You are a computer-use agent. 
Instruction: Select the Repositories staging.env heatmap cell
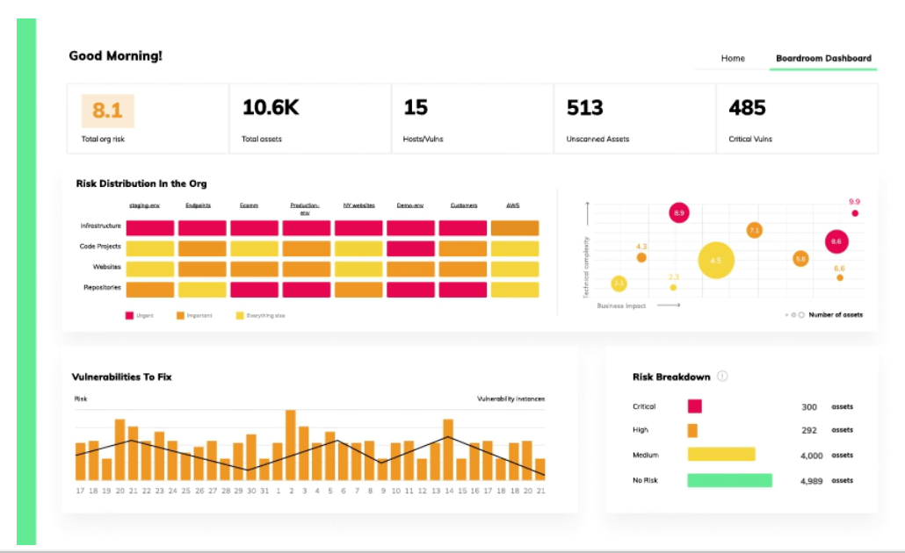tap(150, 290)
